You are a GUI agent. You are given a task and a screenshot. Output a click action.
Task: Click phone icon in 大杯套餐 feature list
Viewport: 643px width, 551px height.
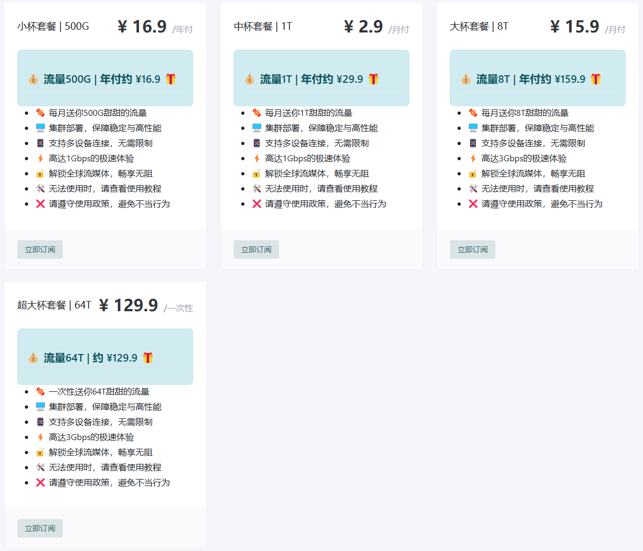[x=473, y=143]
